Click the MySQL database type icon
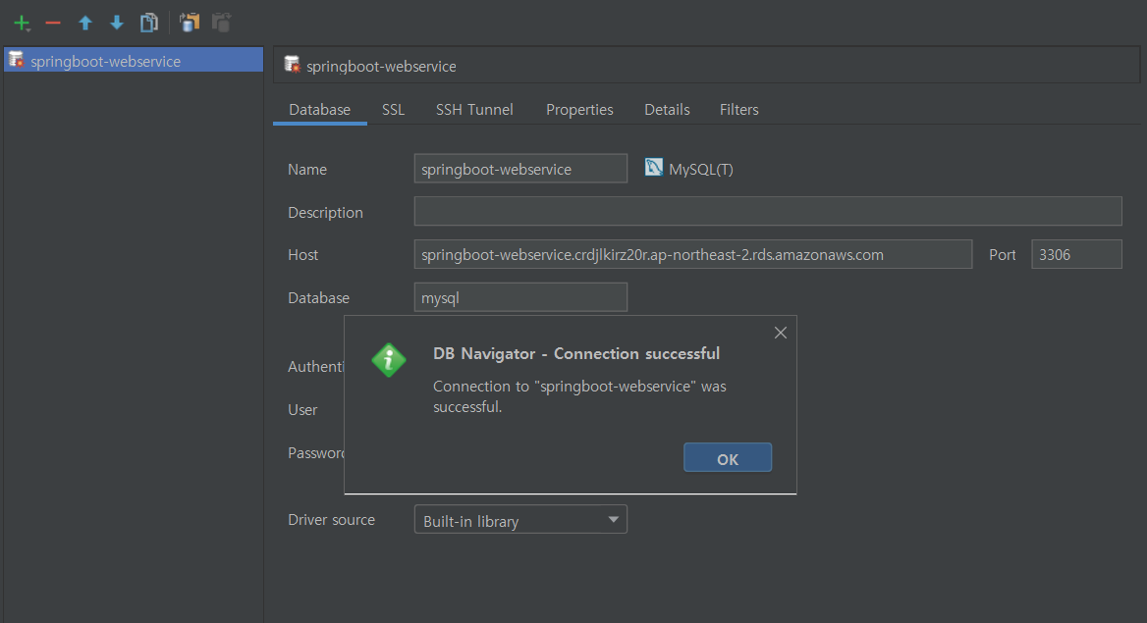 coord(654,168)
